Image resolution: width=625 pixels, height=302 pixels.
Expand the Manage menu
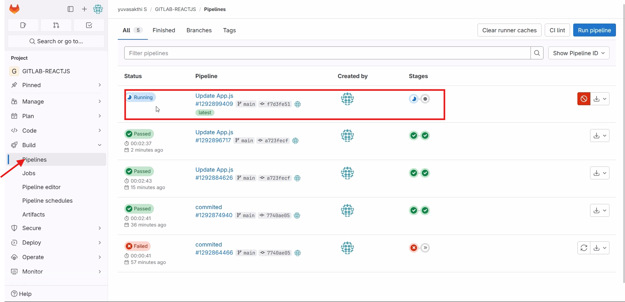tap(56, 101)
